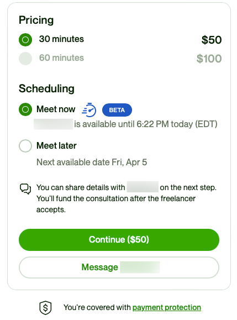
Task: Click the Meet now label
Action: click(x=56, y=109)
